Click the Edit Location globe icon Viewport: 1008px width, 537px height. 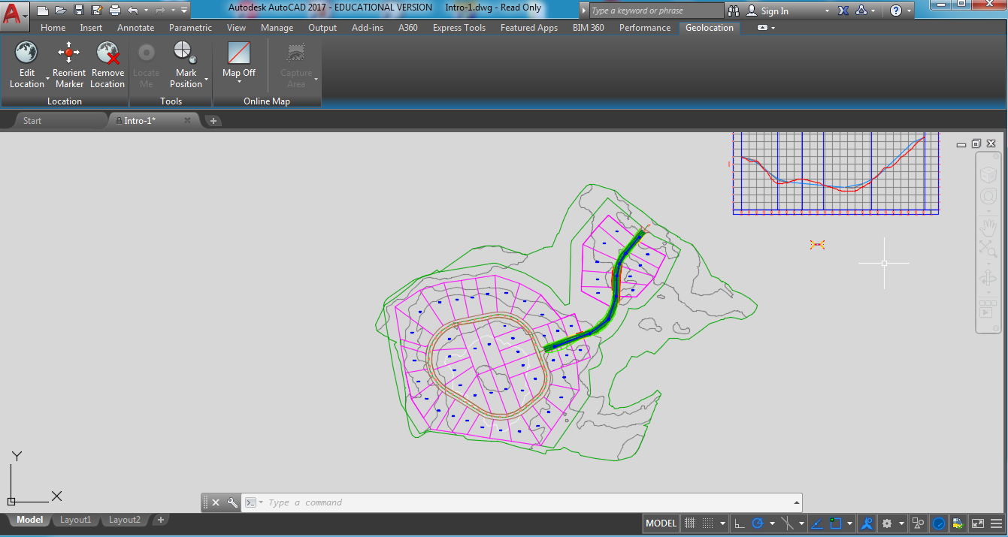coord(26,53)
